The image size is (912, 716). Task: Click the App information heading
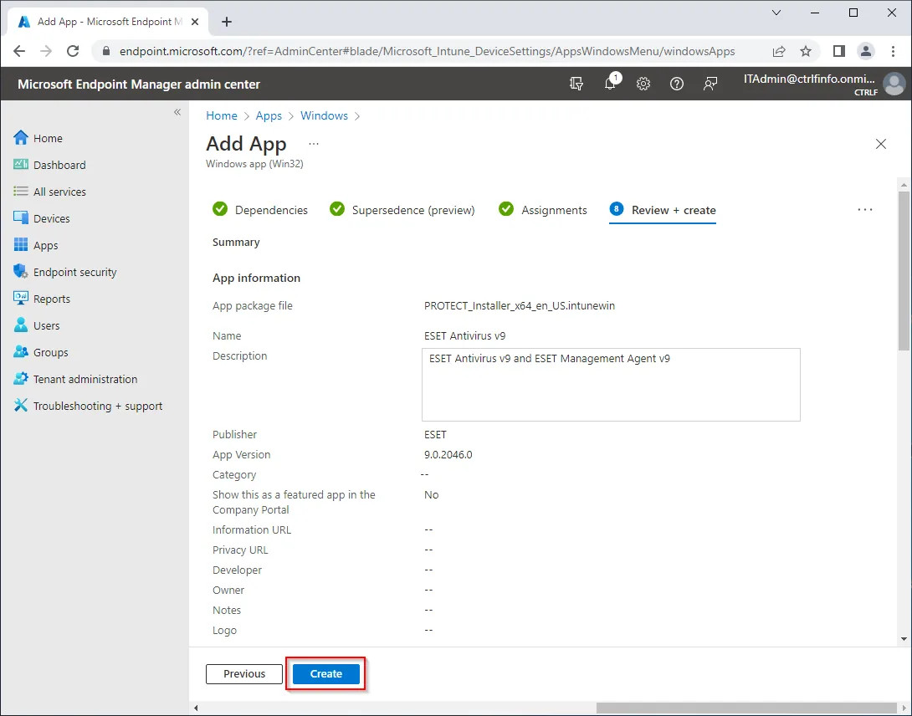click(x=257, y=278)
